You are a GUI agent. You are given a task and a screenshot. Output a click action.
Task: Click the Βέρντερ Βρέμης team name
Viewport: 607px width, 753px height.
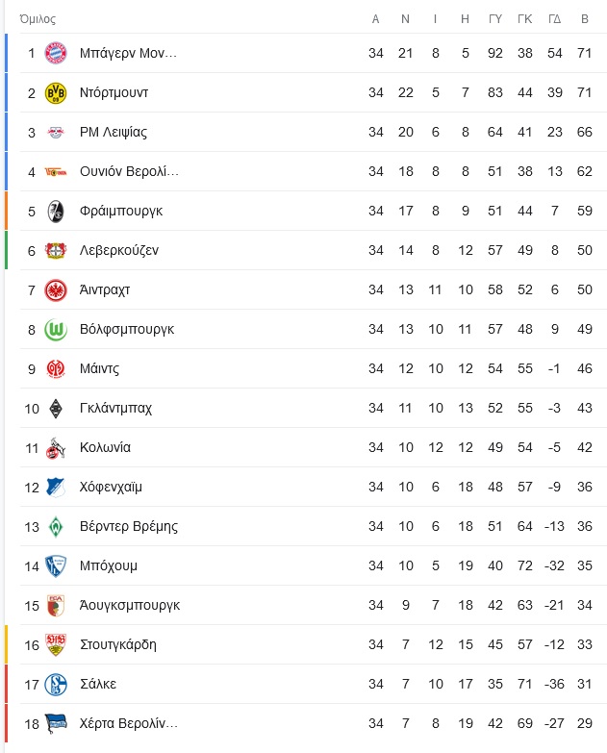pyautogui.click(x=129, y=526)
